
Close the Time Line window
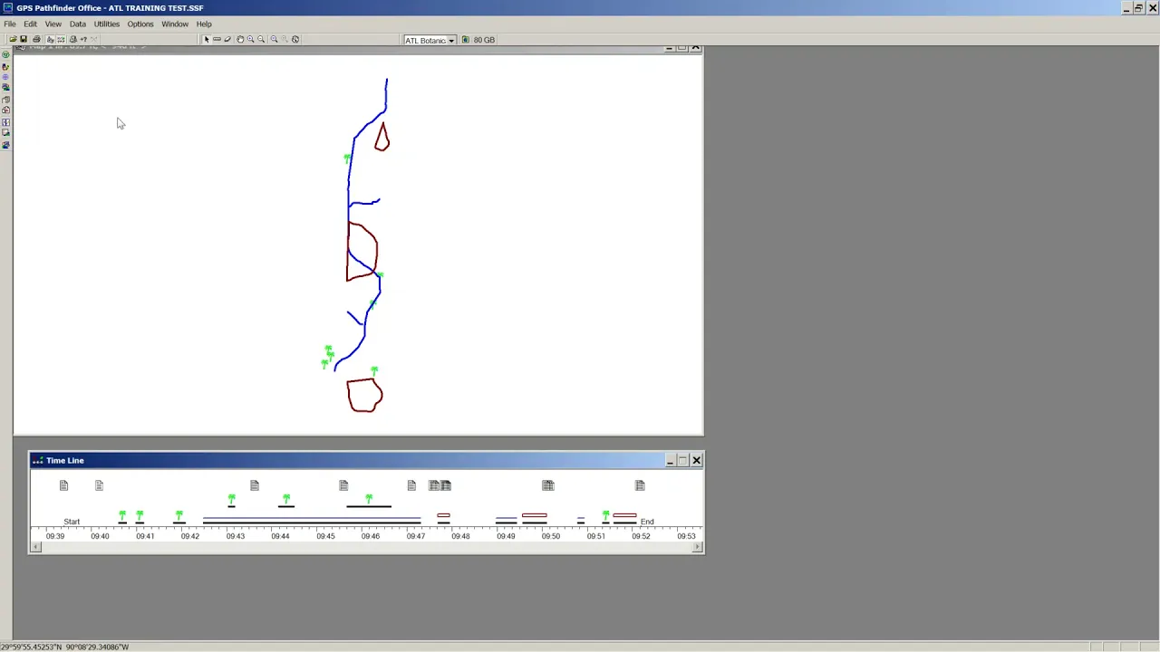coord(696,460)
